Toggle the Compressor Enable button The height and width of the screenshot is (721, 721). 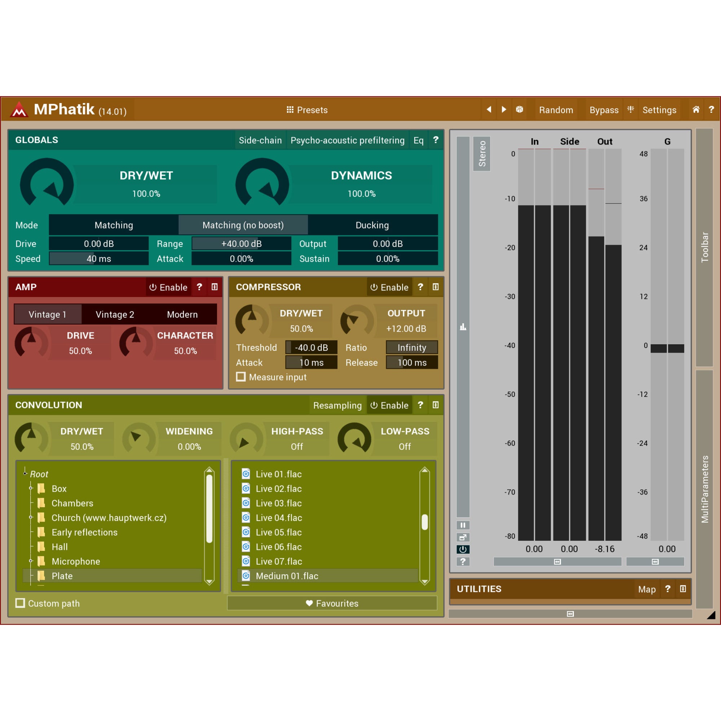[x=389, y=287]
